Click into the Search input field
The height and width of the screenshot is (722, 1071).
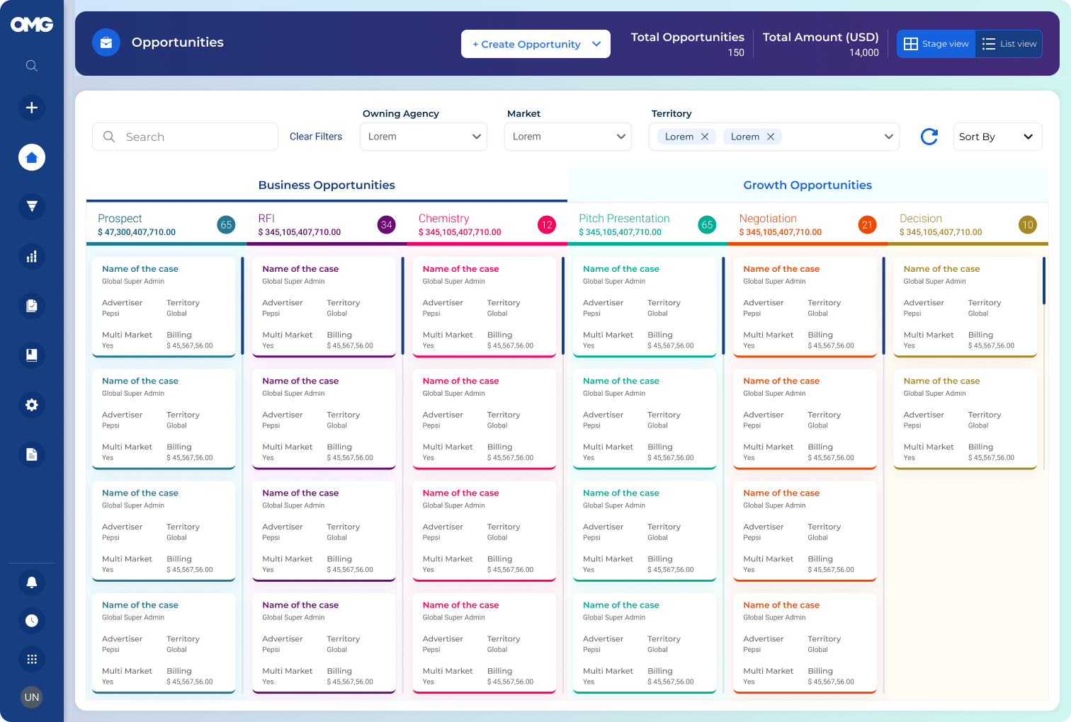(x=191, y=137)
